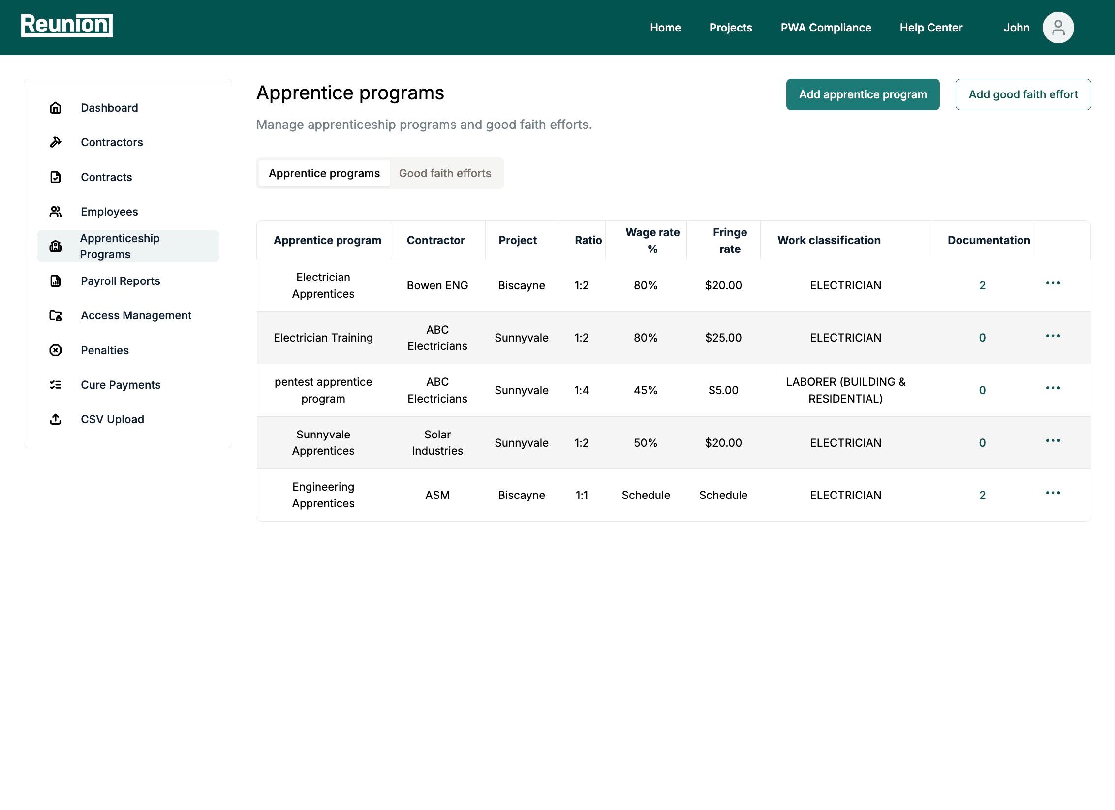
Task: Click the Cure Payments checklist icon
Action: (56, 385)
